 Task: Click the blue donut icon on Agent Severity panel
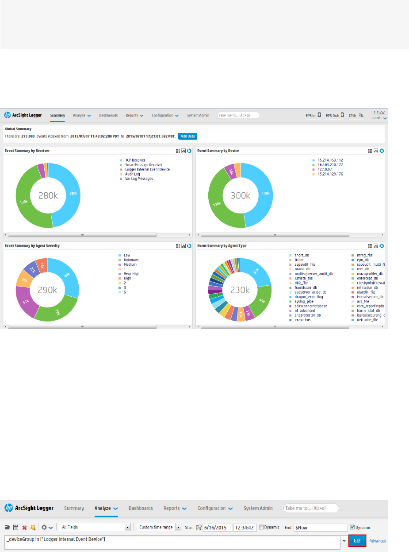189,245
